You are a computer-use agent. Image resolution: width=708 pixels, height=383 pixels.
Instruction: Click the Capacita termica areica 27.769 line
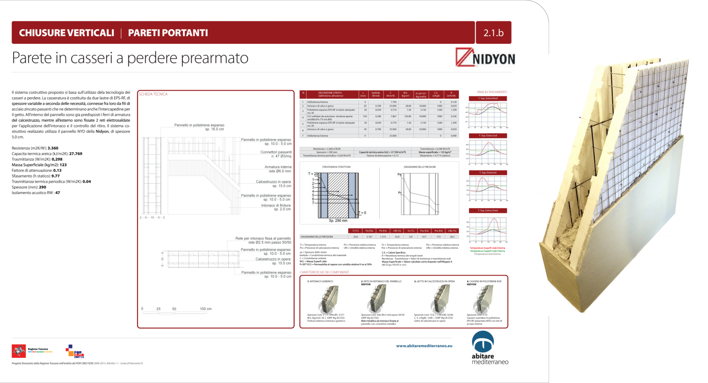pyautogui.click(x=47, y=154)
